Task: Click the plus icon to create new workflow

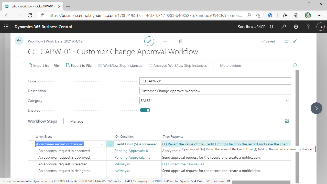Action: pyautogui.click(x=165, y=41)
